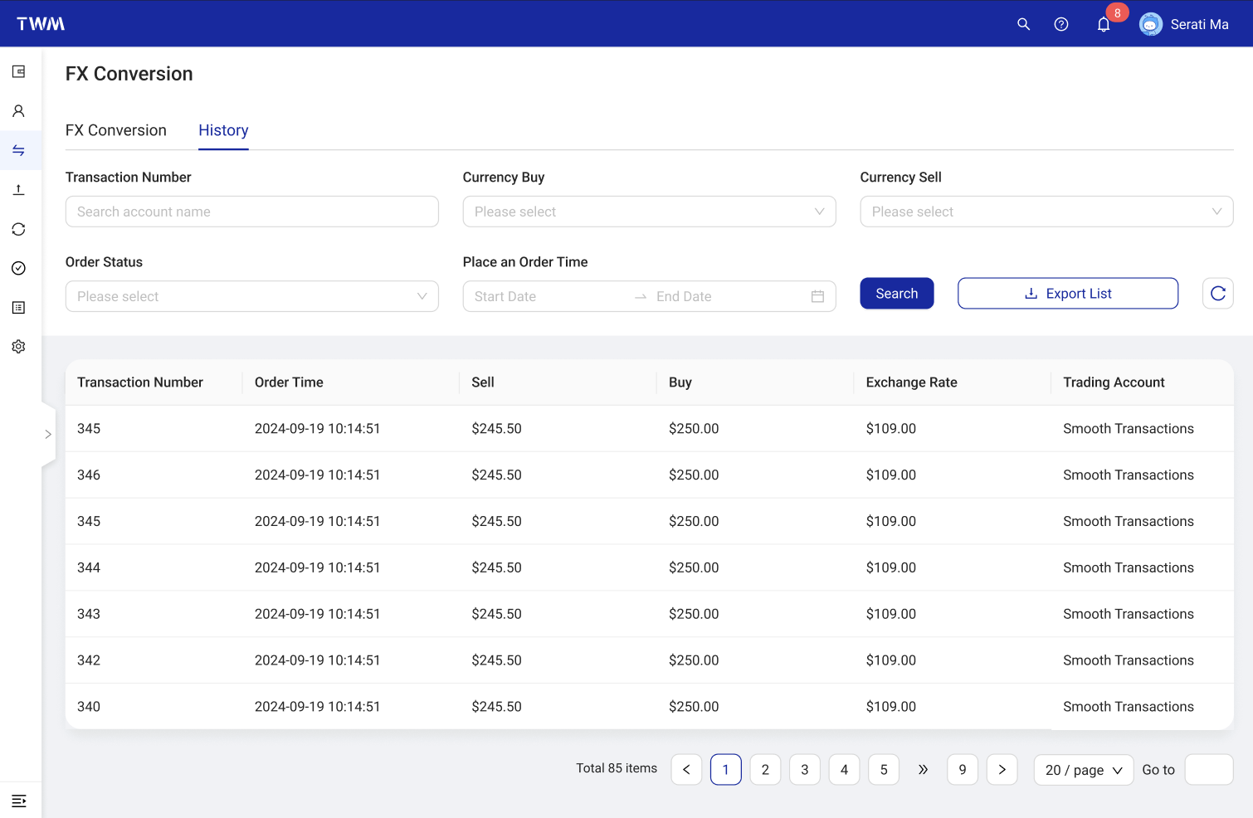Expand the sidebar with the chevron handle
The image size is (1253, 818).
[x=48, y=434]
